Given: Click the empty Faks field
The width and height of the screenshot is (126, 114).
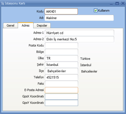Looking at the screenshot, I should tap(61, 84).
